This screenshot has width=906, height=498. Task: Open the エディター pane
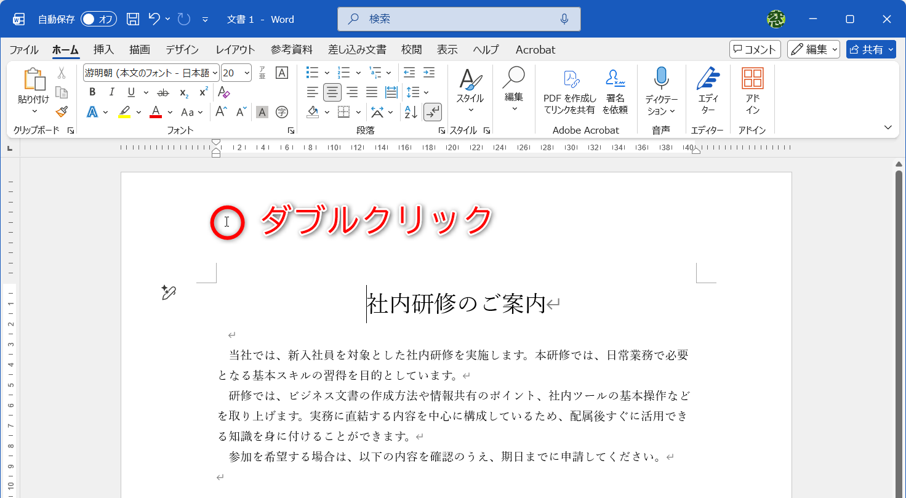click(x=708, y=88)
